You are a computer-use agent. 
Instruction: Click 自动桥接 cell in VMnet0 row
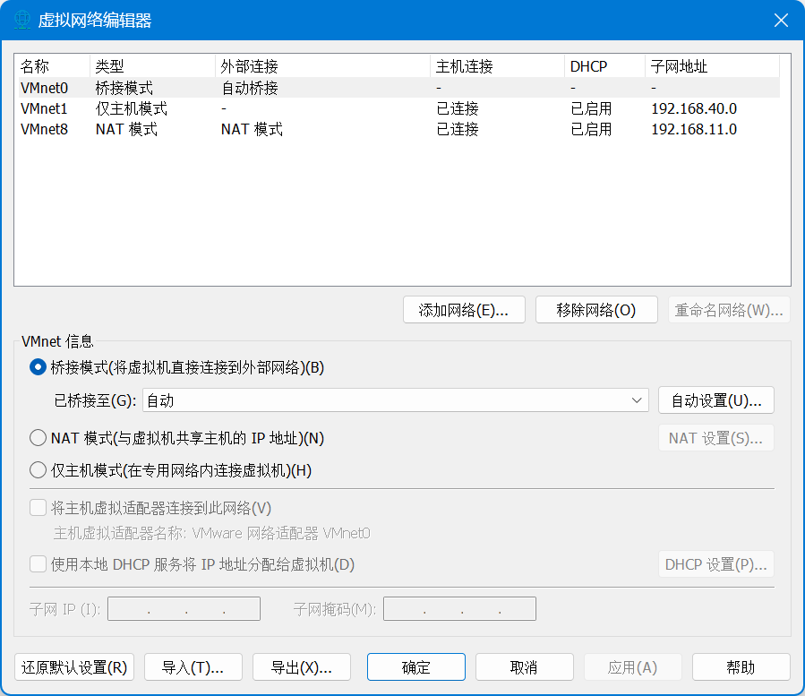pos(250,88)
